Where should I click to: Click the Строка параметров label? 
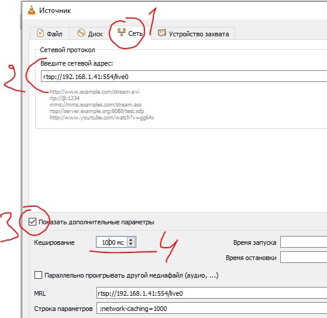(x=63, y=309)
